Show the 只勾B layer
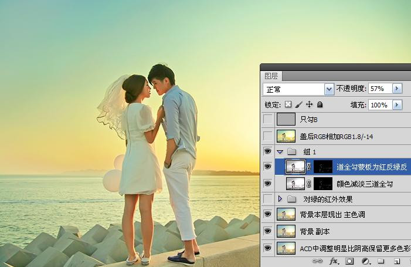Viewport: 411px width, 267px height. [x=267, y=119]
